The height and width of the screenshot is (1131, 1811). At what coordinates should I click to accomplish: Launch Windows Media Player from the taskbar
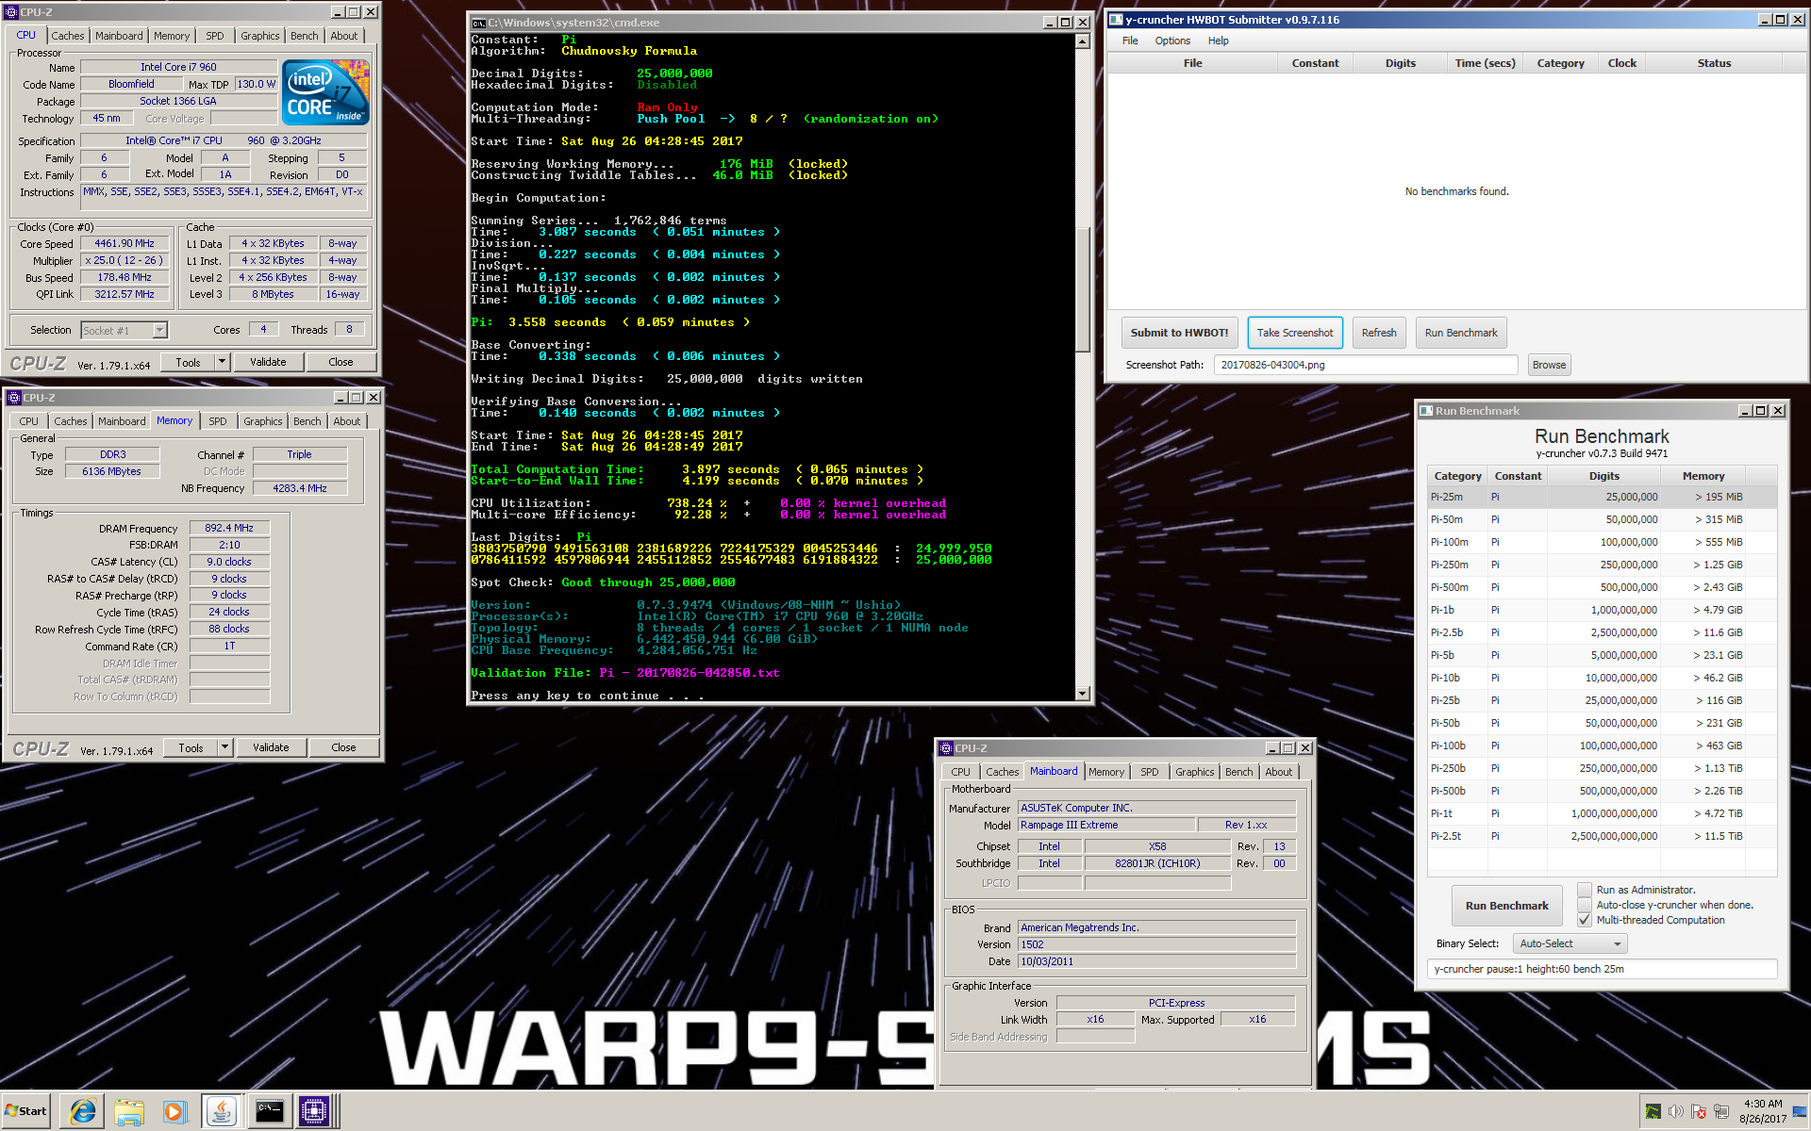[x=174, y=1111]
